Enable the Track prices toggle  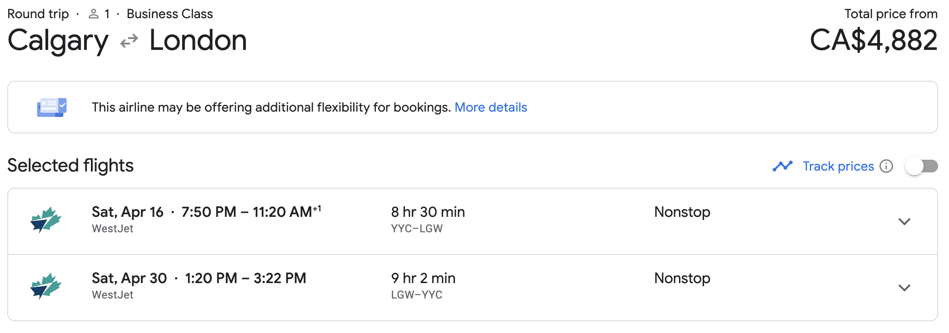pos(921,166)
